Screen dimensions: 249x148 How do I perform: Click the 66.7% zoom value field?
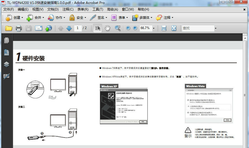[146, 28]
